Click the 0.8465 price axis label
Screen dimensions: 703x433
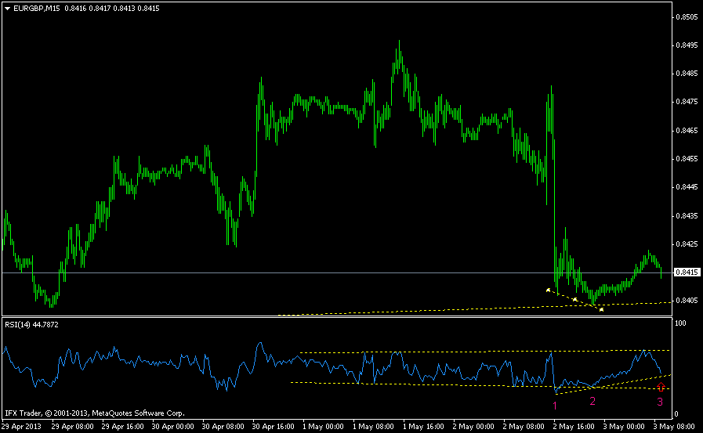click(687, 131)
